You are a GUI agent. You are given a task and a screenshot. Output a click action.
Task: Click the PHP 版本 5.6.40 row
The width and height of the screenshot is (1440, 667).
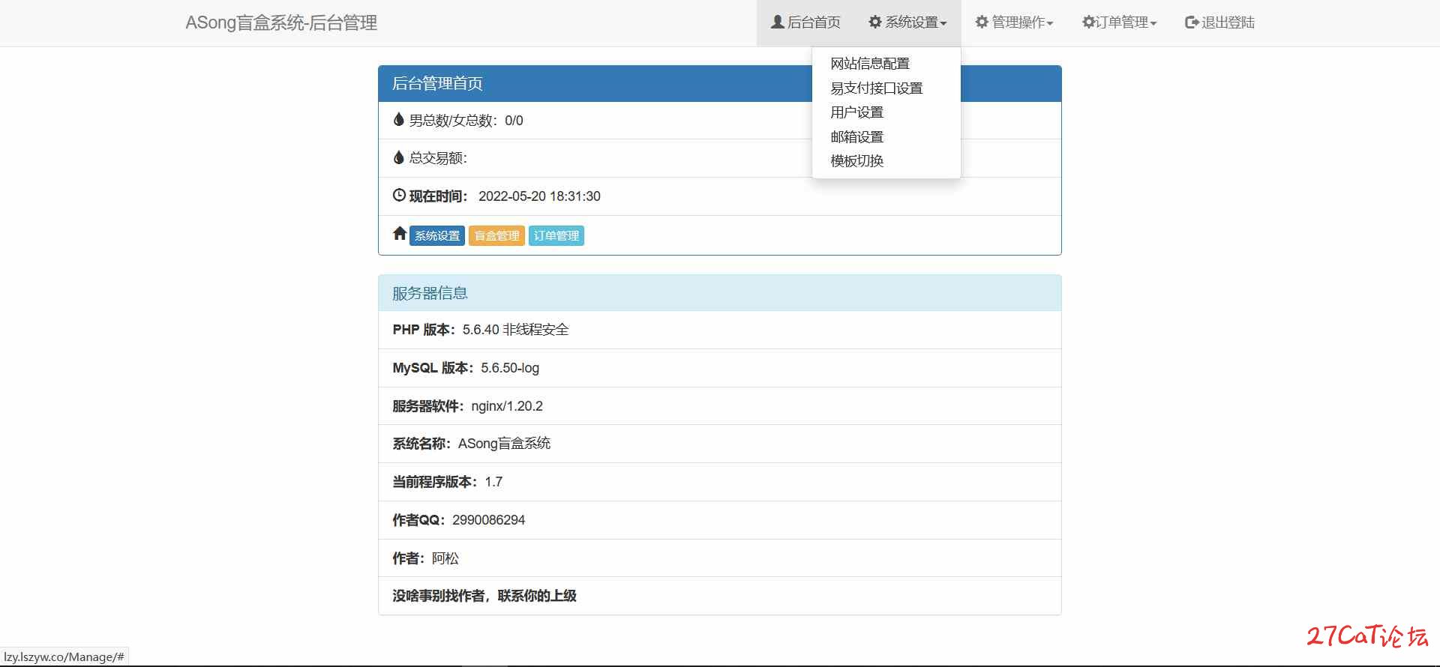coord(720,330)
